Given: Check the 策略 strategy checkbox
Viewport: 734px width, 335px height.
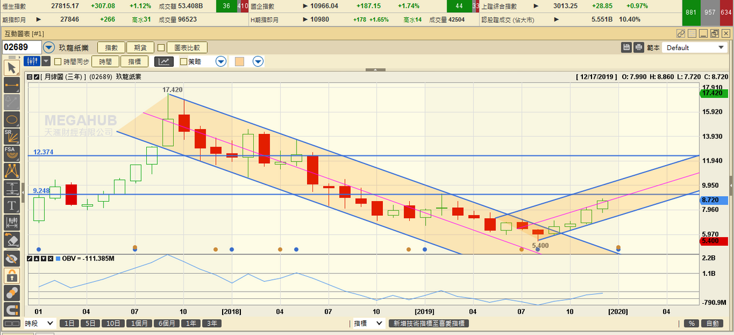Looking at the screenshot, I should [183, 61].
